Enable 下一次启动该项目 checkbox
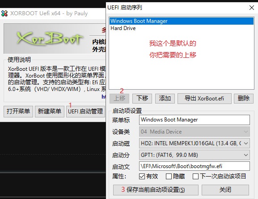Viewport: 258px width, 199px height. coord(195,176)
